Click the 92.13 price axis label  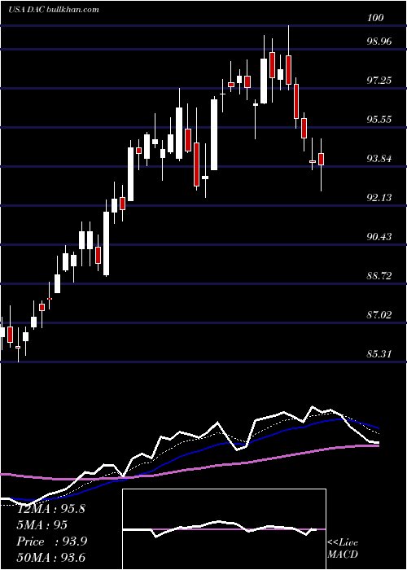pyautogui.click(x=379, y=197)
